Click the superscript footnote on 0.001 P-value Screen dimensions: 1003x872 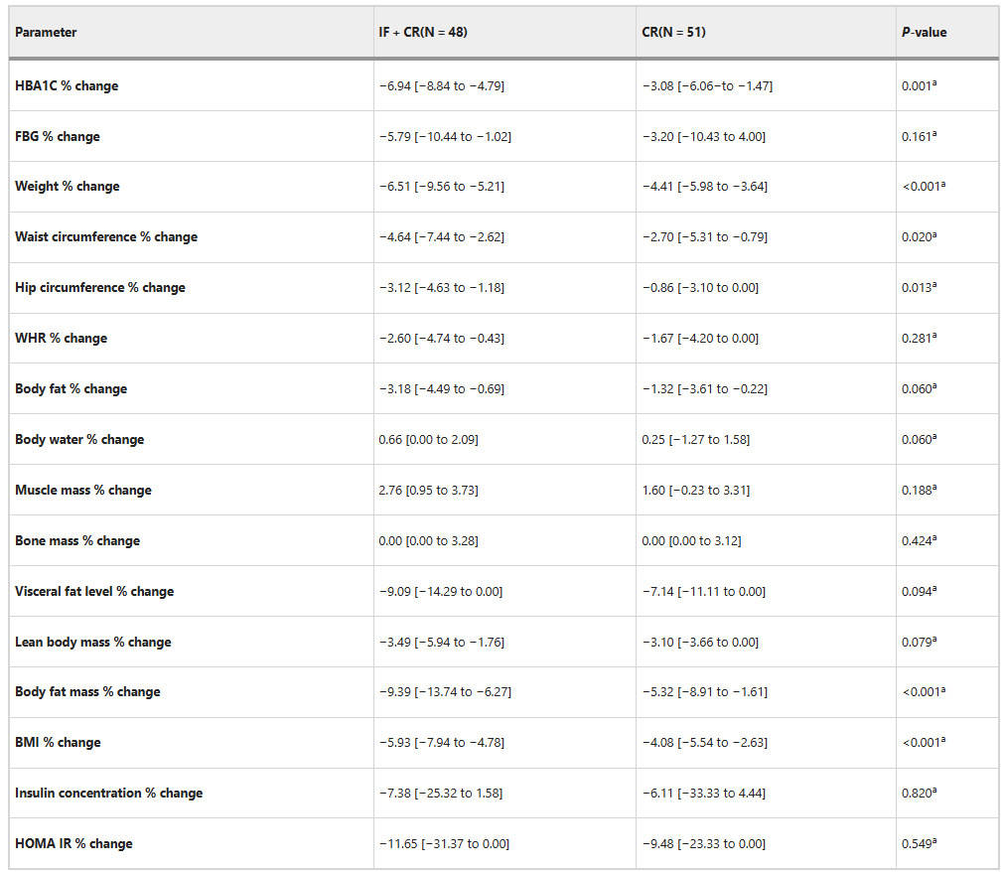coord(933,82)
